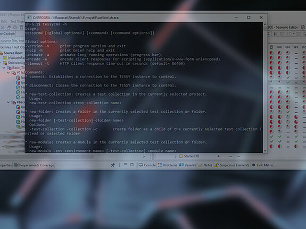Open the Variants tab

click(187, 165)
